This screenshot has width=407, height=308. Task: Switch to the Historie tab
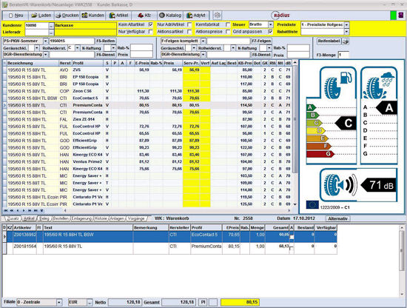click(101, 218)
